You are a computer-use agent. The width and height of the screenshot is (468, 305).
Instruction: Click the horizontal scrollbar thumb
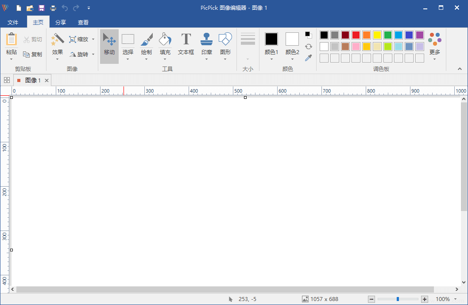225,289
